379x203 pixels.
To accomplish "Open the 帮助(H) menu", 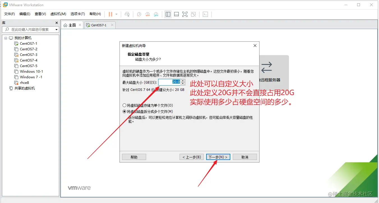I will tap(95, 14).
